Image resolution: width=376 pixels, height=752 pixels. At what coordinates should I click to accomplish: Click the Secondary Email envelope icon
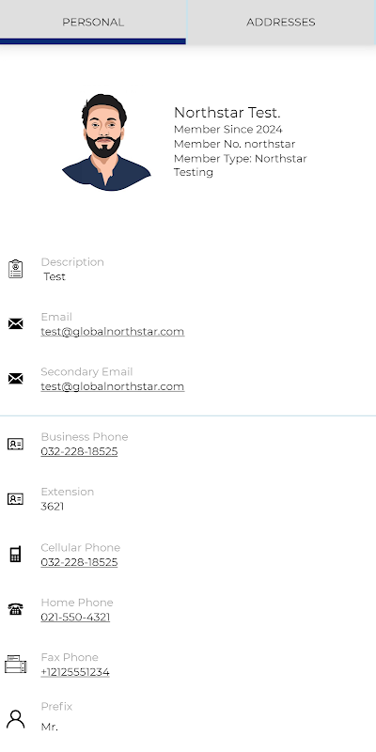(15, 379)
